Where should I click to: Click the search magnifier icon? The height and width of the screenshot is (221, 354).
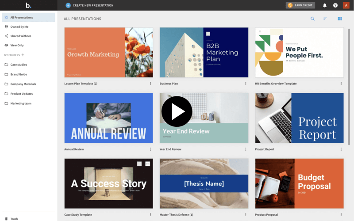click(x=312, y=19)
